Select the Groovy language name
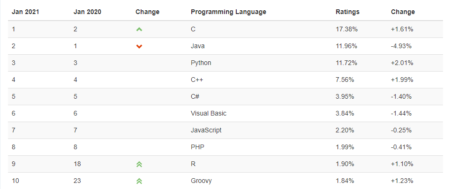The width and height of the screenshot is (450, 189). (x=201, y=181)
